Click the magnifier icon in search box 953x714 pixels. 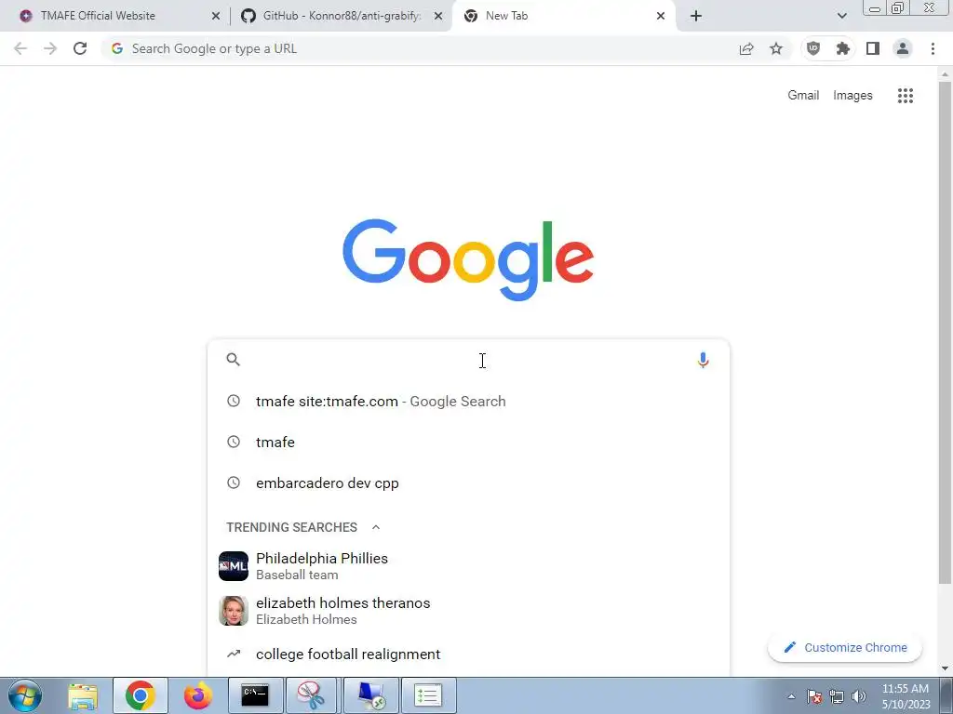(x=234, y=360)
